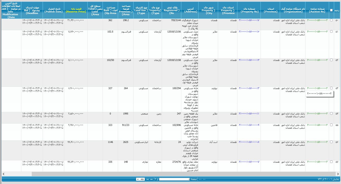Click the greyed-out previous page arrow
Viewport: 341px width, 184px height.
[x=200, y=179]
